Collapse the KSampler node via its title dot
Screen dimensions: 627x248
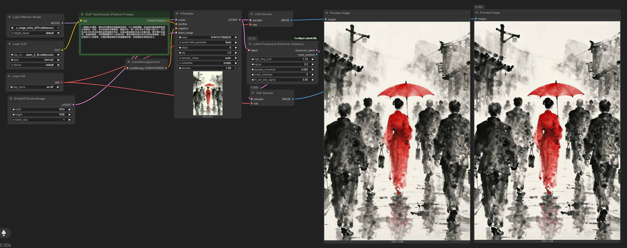click(x=177, y=14)
